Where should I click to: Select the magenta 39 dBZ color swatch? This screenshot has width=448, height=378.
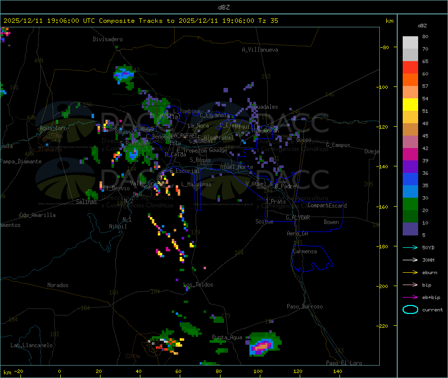pyautogui.click(x=410, y=154)
